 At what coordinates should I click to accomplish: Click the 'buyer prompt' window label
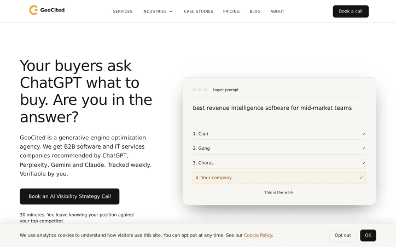coord(226,90)
